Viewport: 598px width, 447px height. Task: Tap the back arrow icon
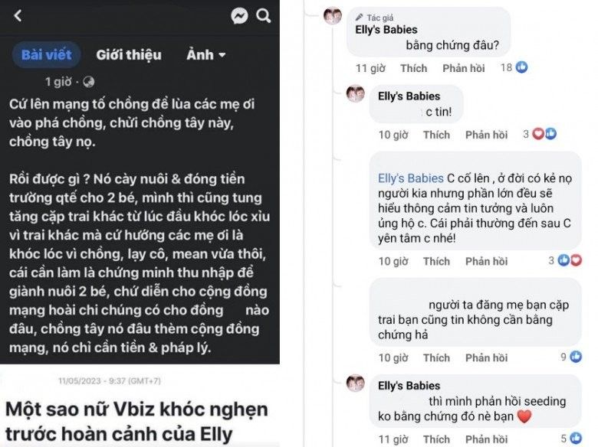pyautogui.click(x=18, y=16)
